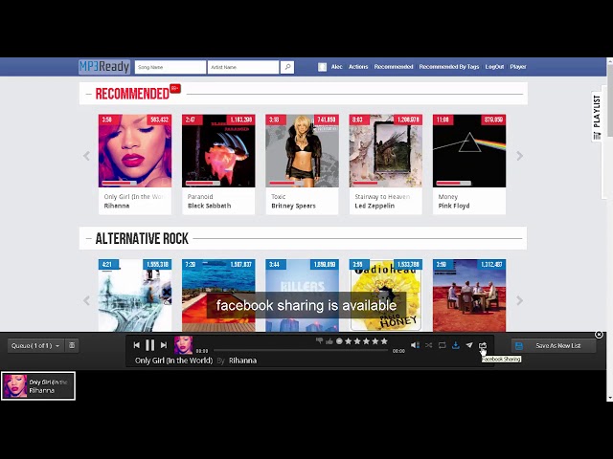The width and height of the screenshot is (613, 459).
Task: Clear rating with the minus circle icon
Action: tap(339, 341)
